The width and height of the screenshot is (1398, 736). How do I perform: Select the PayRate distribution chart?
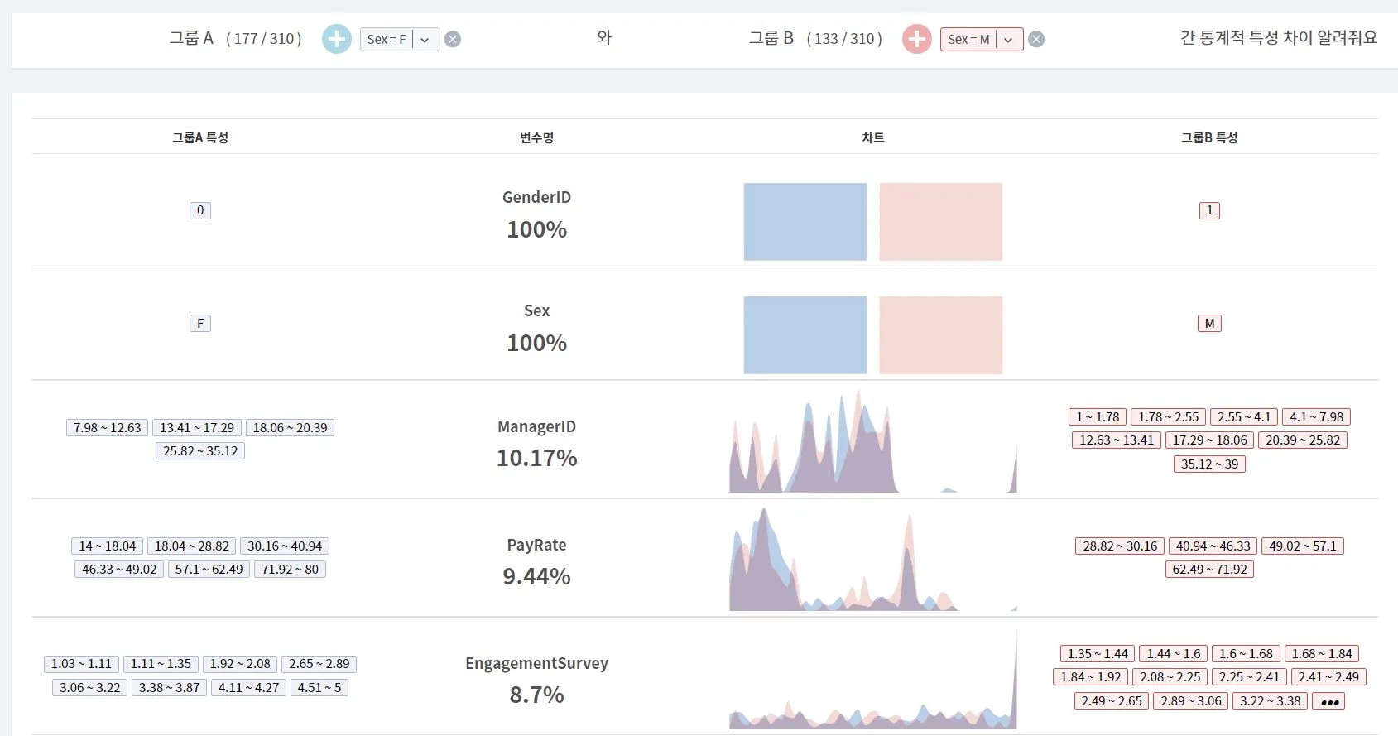click(872, 559)
